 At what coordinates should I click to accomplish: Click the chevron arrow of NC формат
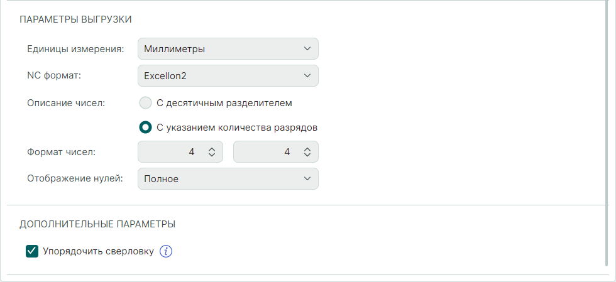click(307, 76)
